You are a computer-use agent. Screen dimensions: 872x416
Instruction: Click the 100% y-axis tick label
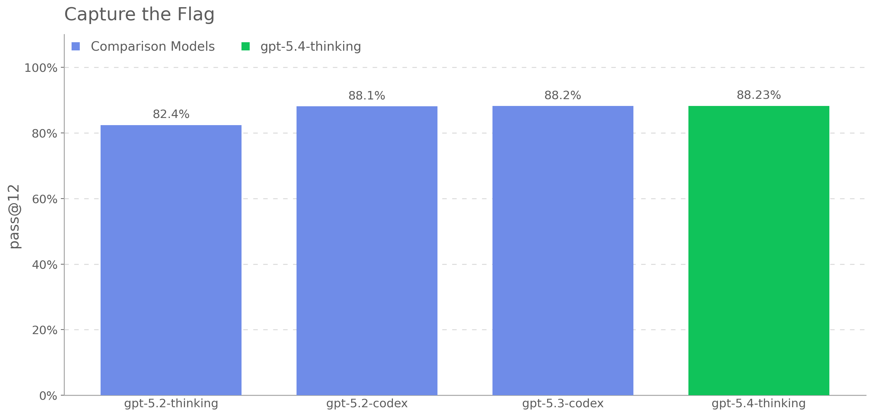(x=41, y=68)
